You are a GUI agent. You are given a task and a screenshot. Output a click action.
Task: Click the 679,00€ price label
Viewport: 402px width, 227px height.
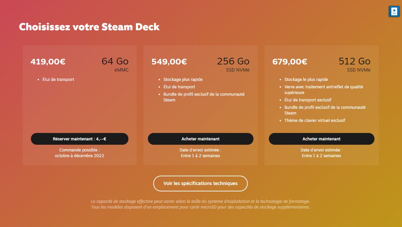point(290,61)
